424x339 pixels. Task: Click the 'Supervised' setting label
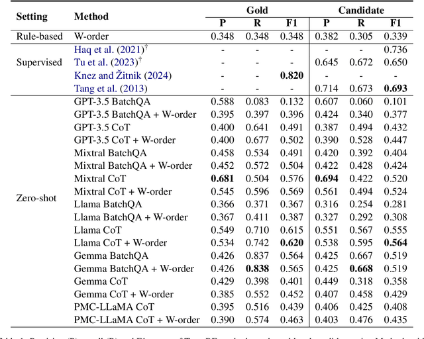[x=36, y=63]
